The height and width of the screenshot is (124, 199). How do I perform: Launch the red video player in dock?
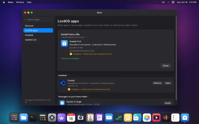click(156, 118)
